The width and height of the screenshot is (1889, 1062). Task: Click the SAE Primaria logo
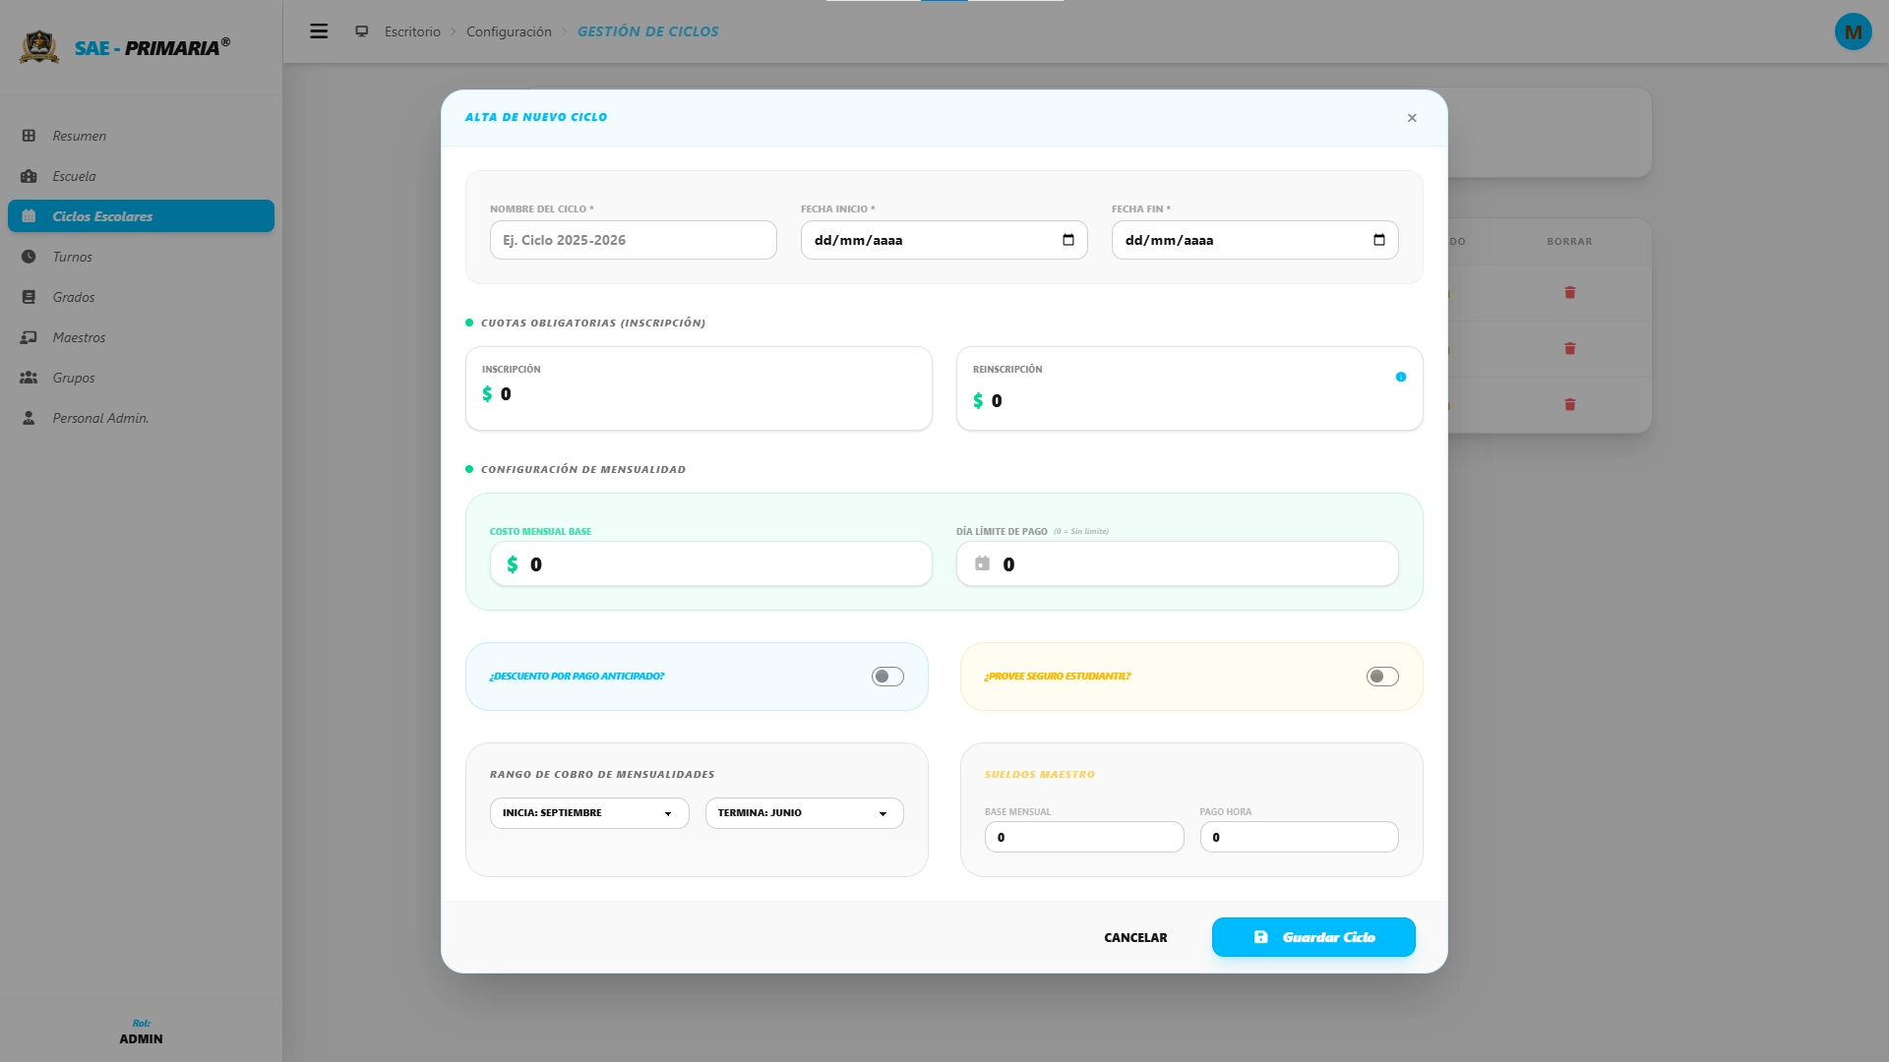(x=39, y=46)
